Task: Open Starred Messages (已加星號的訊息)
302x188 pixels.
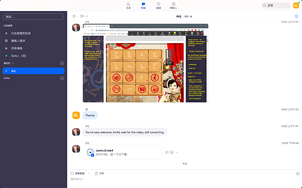Action: tap(21, 33)
